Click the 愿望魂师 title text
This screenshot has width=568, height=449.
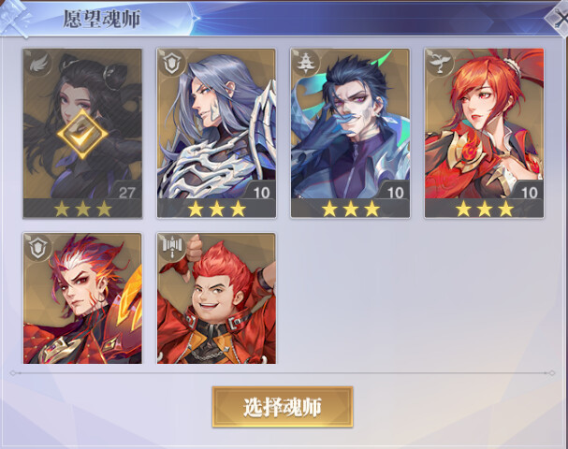(101, 19)
